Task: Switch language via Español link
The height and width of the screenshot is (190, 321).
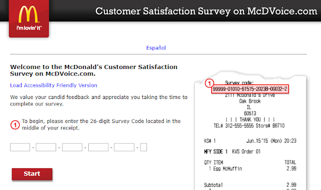Action: click(156, 48)
